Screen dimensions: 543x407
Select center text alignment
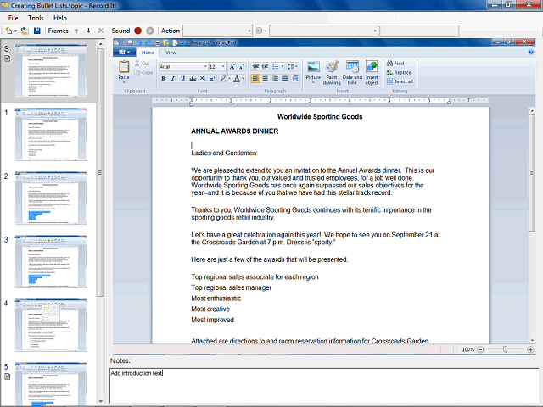266,79
